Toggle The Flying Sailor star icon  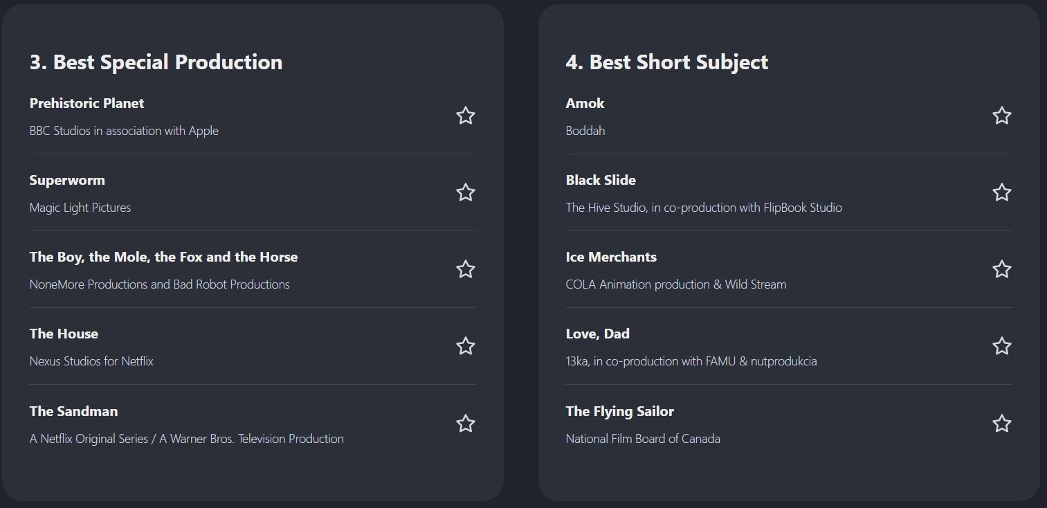(1001, 424)
